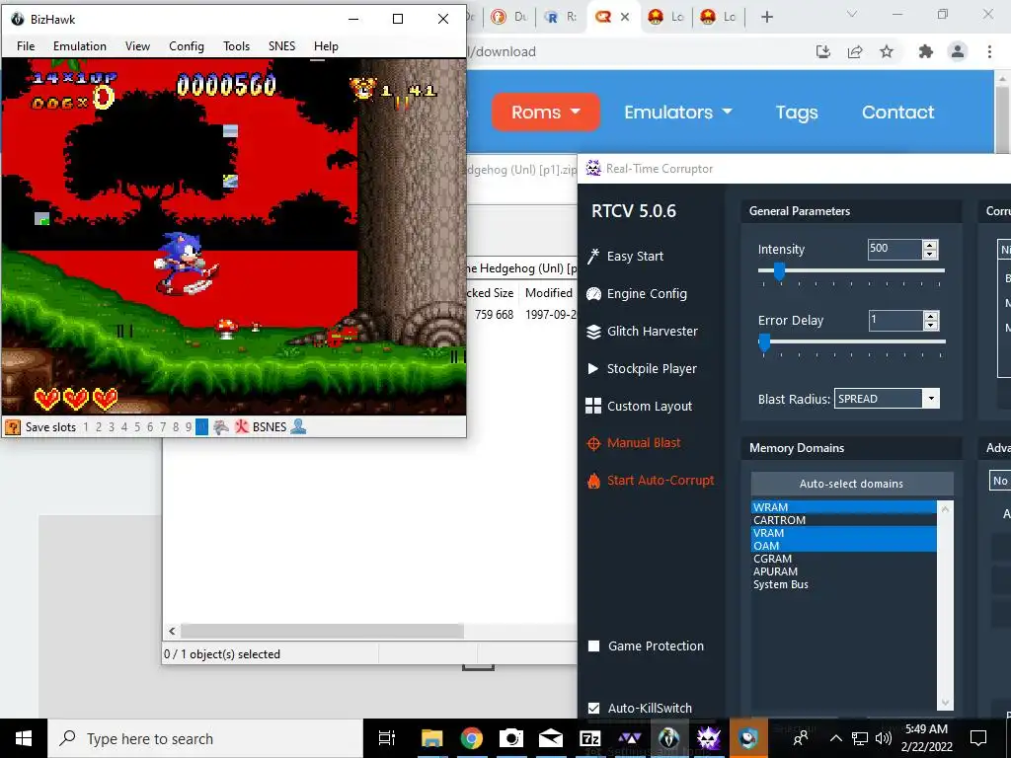The height and width of the screenshot is (758, 1011).
Task: Open the Contact link on the website
Action: (x=898, y=113)
